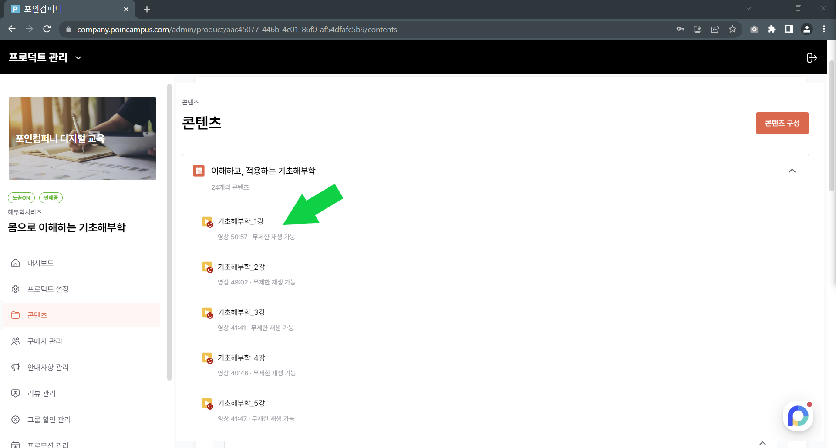Click the 프로덕트 설정 gear icon

[x=16, y=289]
